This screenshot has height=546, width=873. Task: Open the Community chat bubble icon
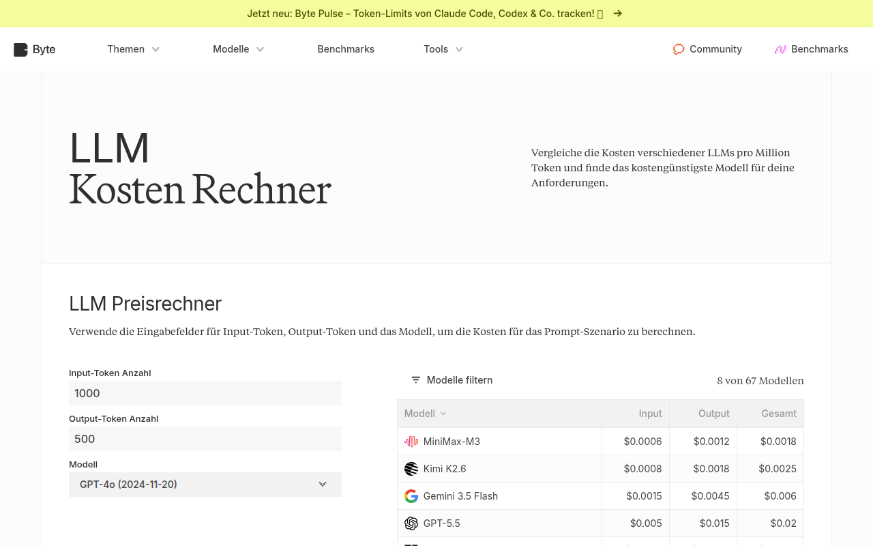[x=679, y=49]
